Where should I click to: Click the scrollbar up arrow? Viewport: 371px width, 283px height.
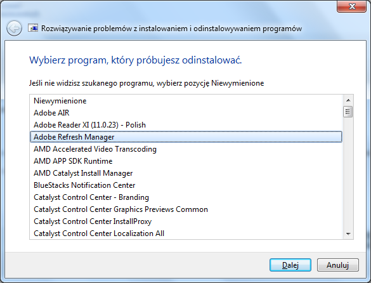click(348, 100)
